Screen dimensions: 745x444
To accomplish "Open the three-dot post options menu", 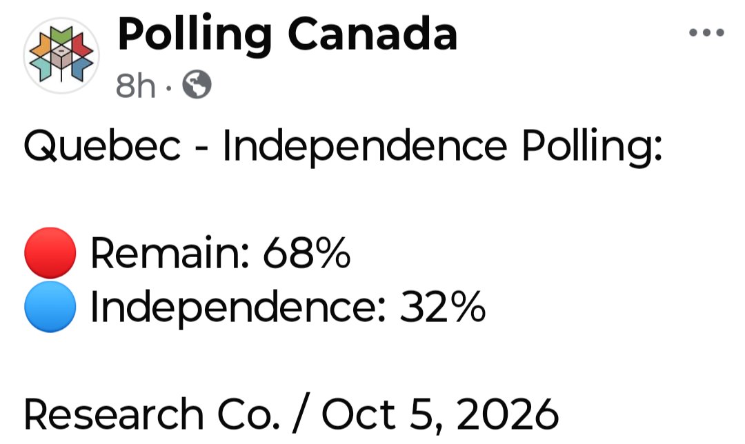I will pyautogui.click(x=706, y=32).
